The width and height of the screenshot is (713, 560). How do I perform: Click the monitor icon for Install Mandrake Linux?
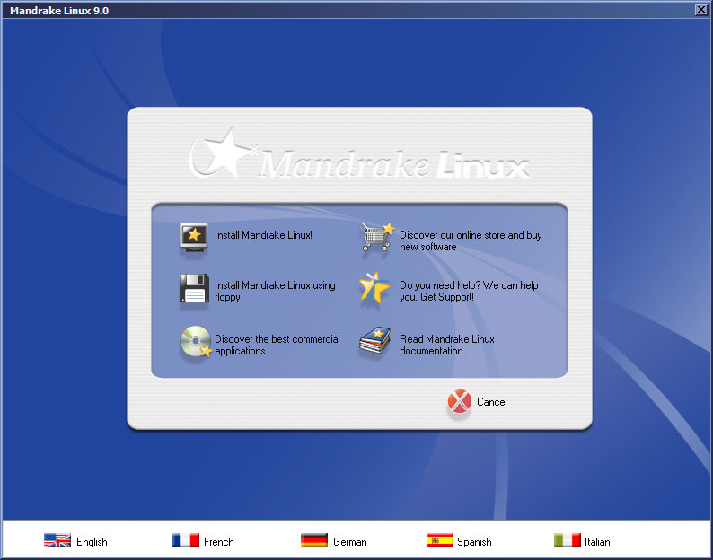(x=194, y=237)
